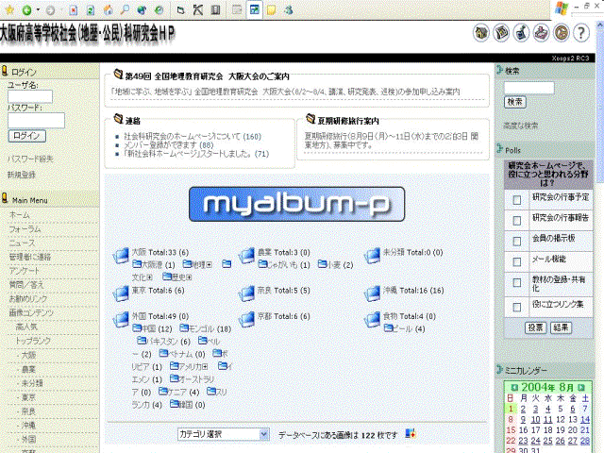Screen dimensions: 604x453
Task: Click the favorites star icon in browser toolbar
Action: 10,10
